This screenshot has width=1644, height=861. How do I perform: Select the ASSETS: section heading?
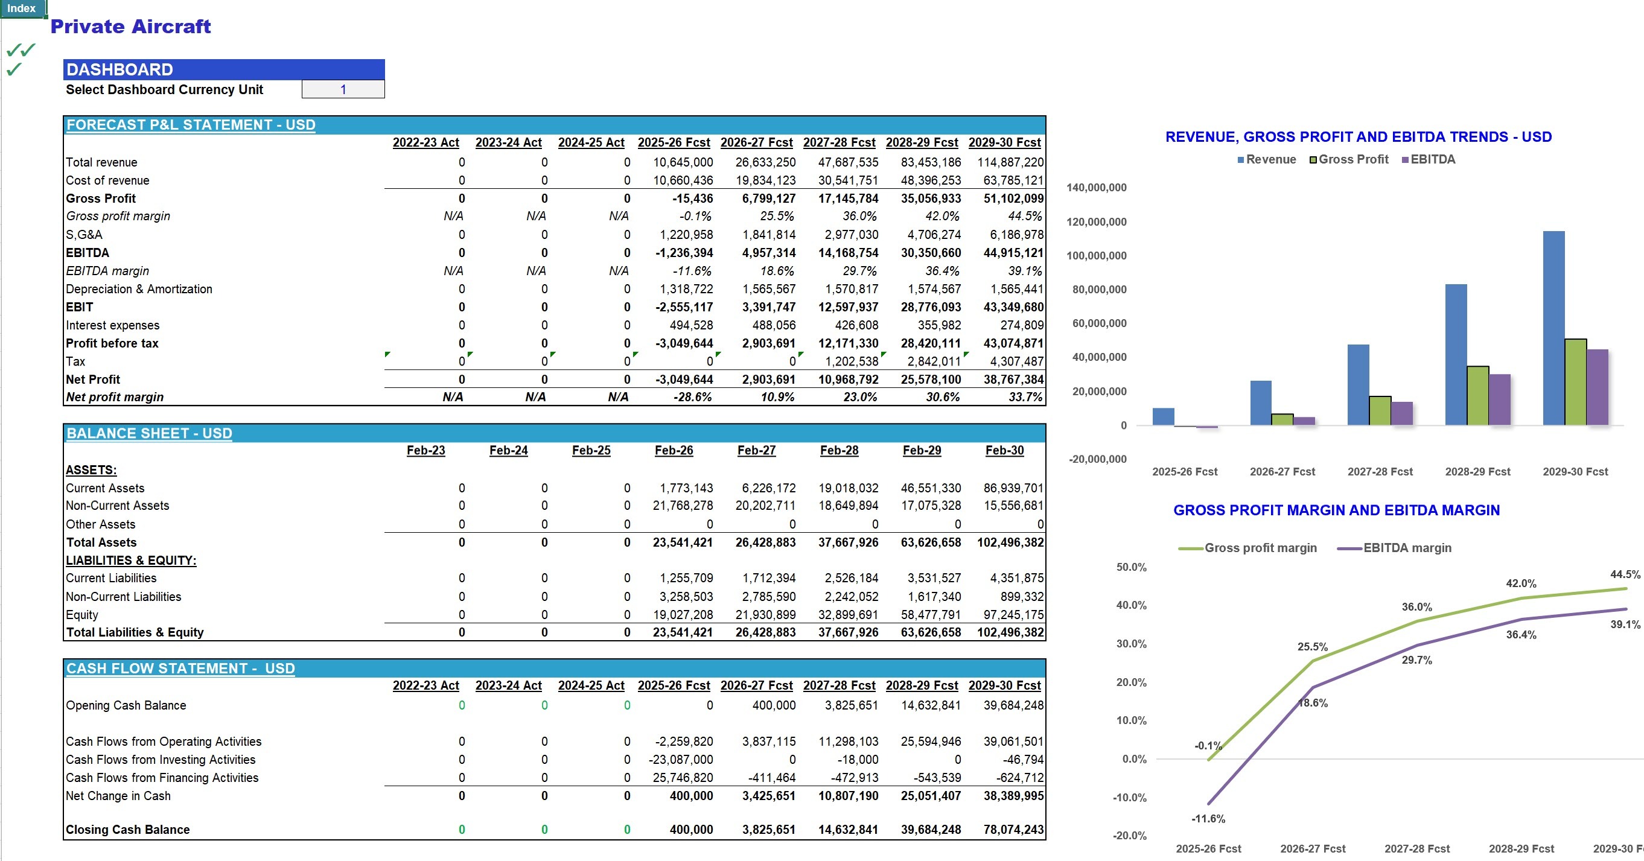91,471
